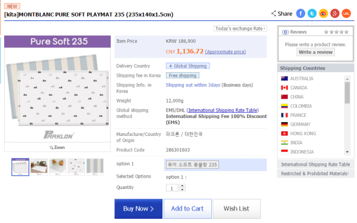Click Buy Now button
The width and height of the screenshot is (357, 223).
tap(139, 209)
